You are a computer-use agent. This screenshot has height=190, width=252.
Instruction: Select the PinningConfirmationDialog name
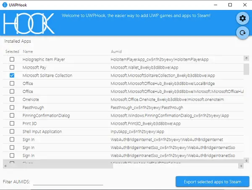click(46, 116)
